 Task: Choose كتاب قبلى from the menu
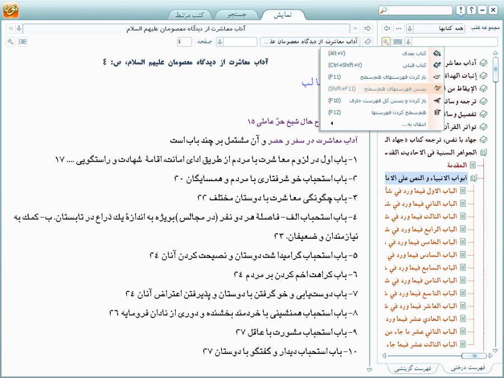click(x=381, y=65)
